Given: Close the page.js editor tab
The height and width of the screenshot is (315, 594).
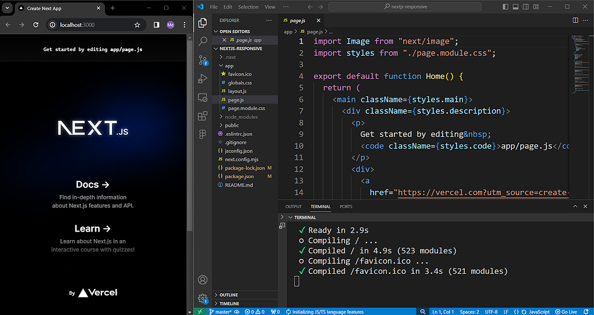Looking at the screenshot, I should [318, 20].
